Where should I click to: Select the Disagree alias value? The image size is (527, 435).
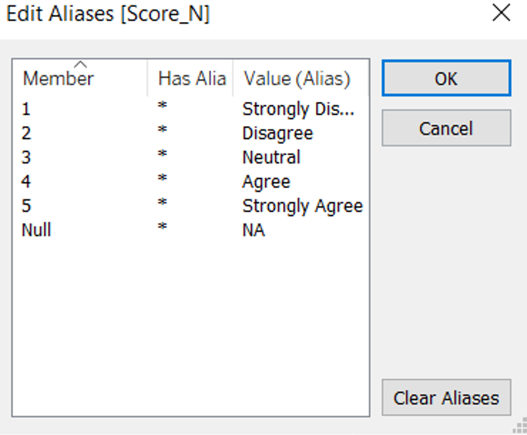pyautogui.click(x=277, y=133)
